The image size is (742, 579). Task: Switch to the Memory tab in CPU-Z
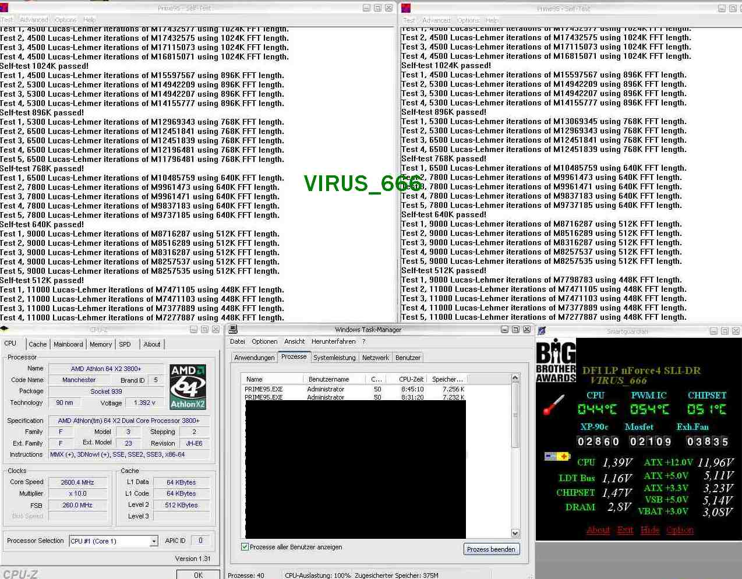101,344
